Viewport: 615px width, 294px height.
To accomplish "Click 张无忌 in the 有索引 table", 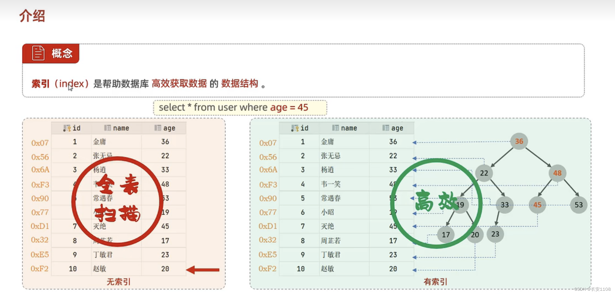I will [331, 156].
